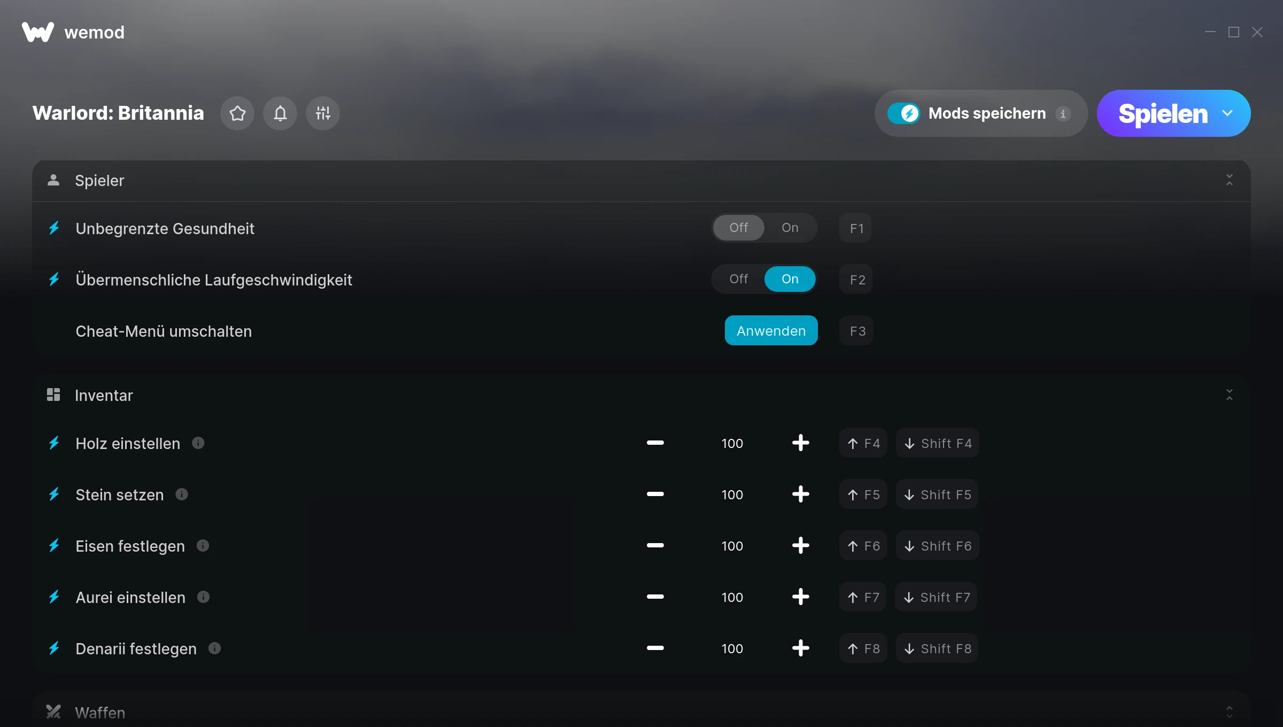The width and height of the screenshot is (1283, 727).
Task: Toggle the Mods speichern switch
Action: pyautogui.click(x=904, y=113)
